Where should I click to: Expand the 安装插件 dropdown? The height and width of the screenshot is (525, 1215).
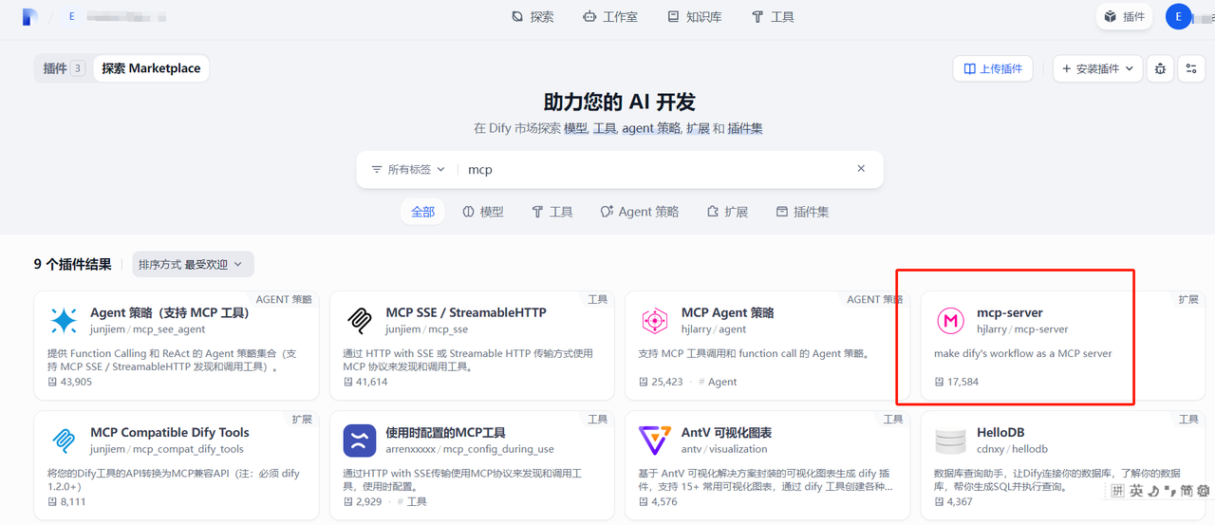1097,68
